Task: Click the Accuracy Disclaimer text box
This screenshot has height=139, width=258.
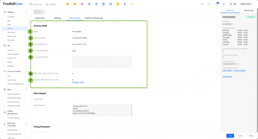Action: tap(102, 62)
